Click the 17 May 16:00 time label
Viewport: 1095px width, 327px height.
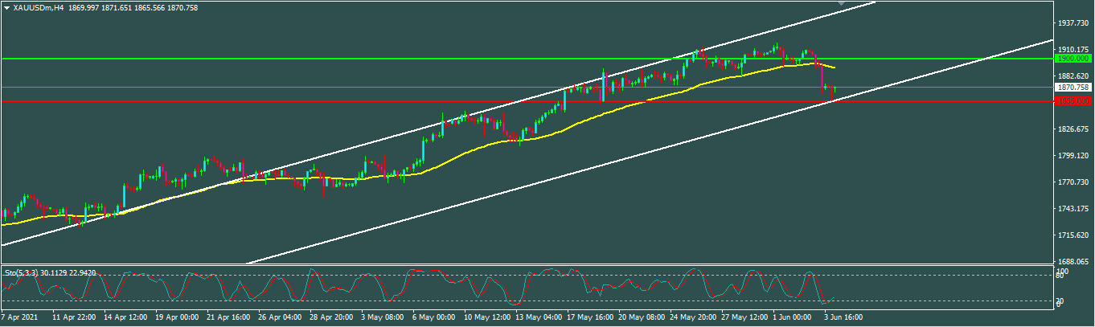click(590, 317)
